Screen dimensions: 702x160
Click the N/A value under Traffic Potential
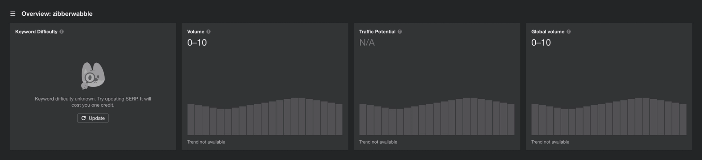(x=367, y=43)
